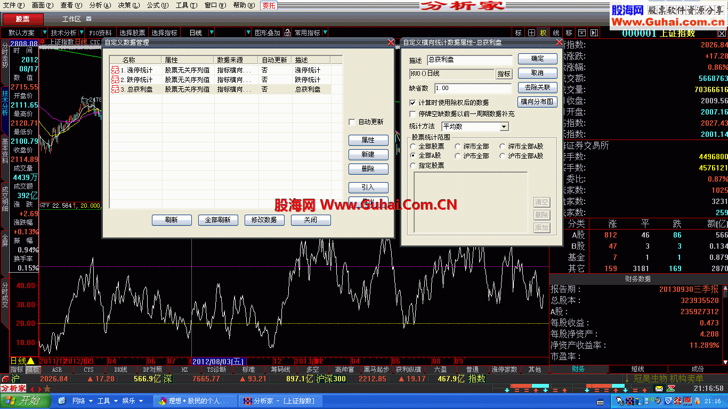Click the 线 drawing-line toolbar icon
The width and height of the screenshot is (728, 409).
[x=556, y=33]
